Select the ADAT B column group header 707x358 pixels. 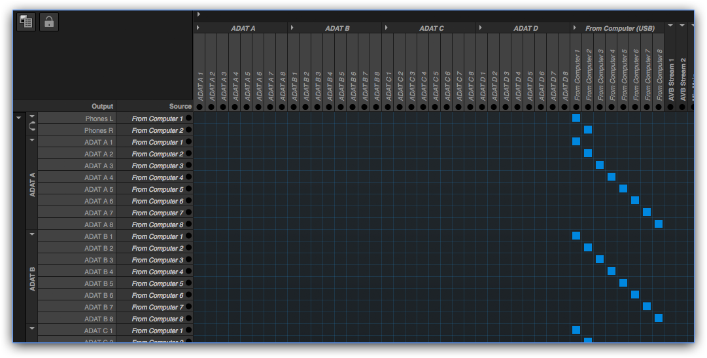337,28
